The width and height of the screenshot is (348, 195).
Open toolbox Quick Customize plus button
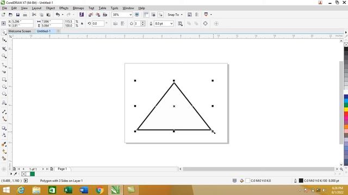click(x=4, y=169)
